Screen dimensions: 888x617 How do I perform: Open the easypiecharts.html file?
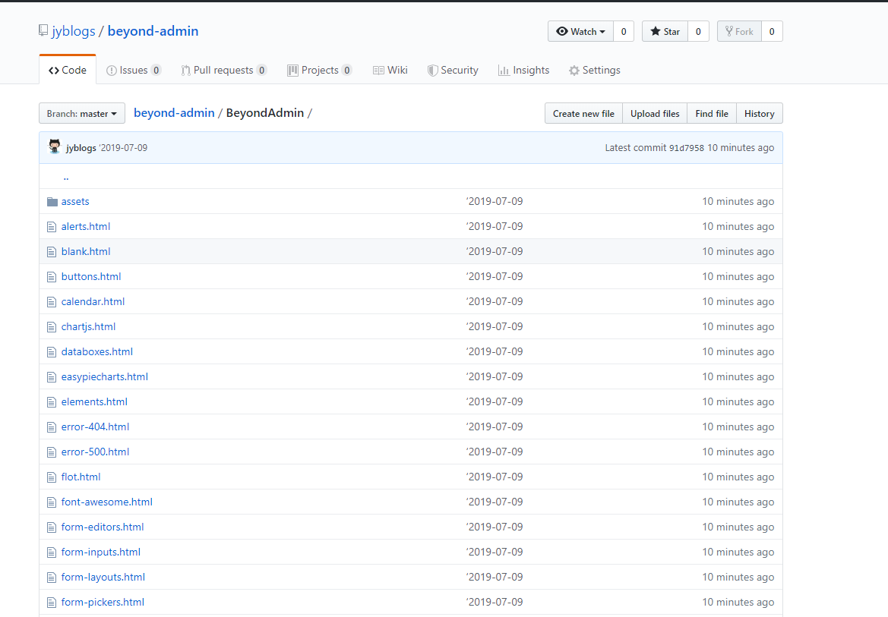click(x=104, y=376)
